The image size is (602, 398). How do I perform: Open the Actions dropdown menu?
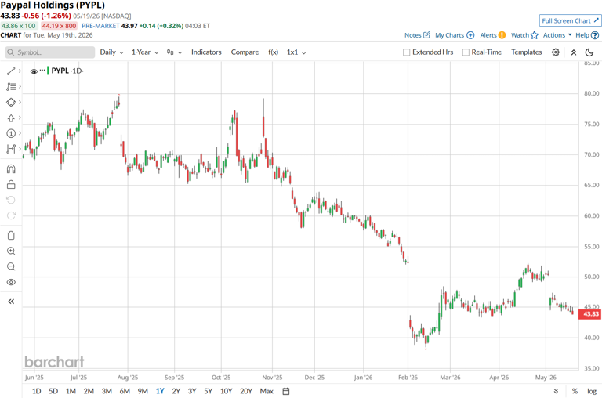557,35
